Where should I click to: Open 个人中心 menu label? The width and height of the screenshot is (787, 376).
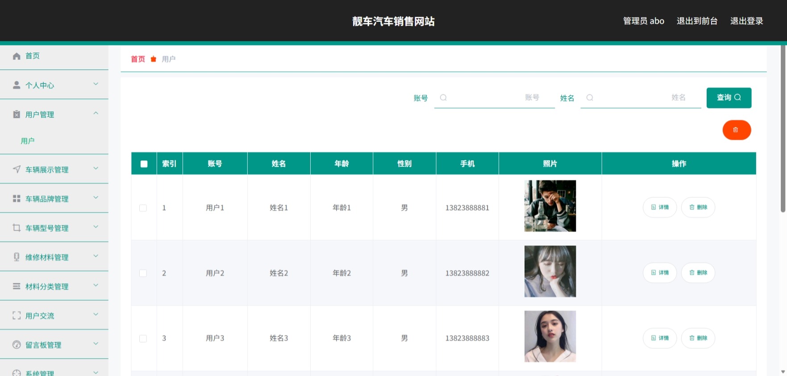(x=40, y=86)
